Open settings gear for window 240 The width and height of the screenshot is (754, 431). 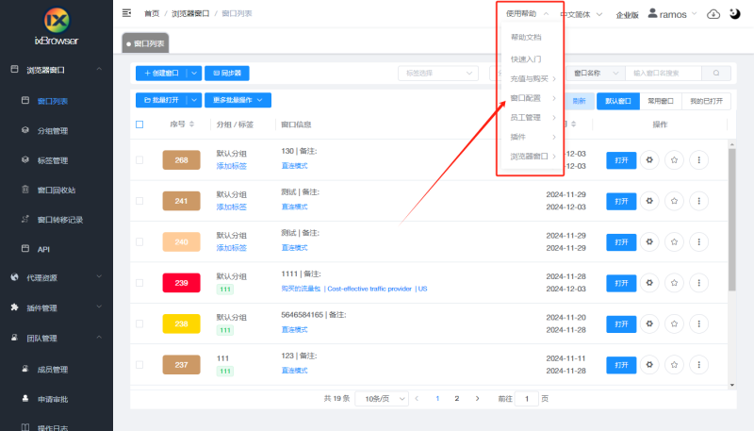[x=649, y=241]
